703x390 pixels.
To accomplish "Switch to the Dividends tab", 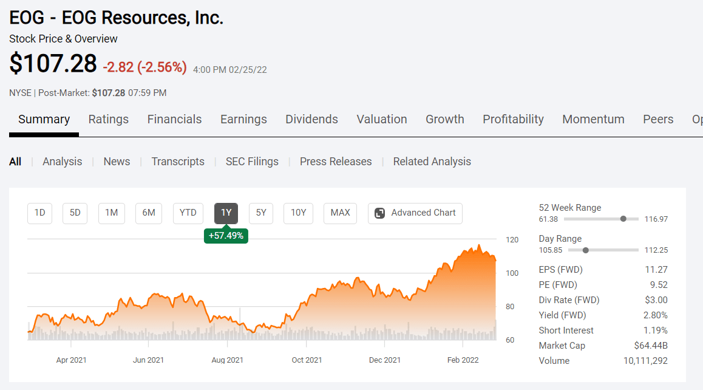I will click(311, 120).
